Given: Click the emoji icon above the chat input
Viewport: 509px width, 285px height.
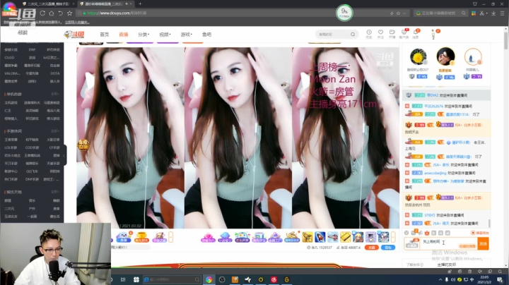Looking at the screenshot, I should coord(406,233).
